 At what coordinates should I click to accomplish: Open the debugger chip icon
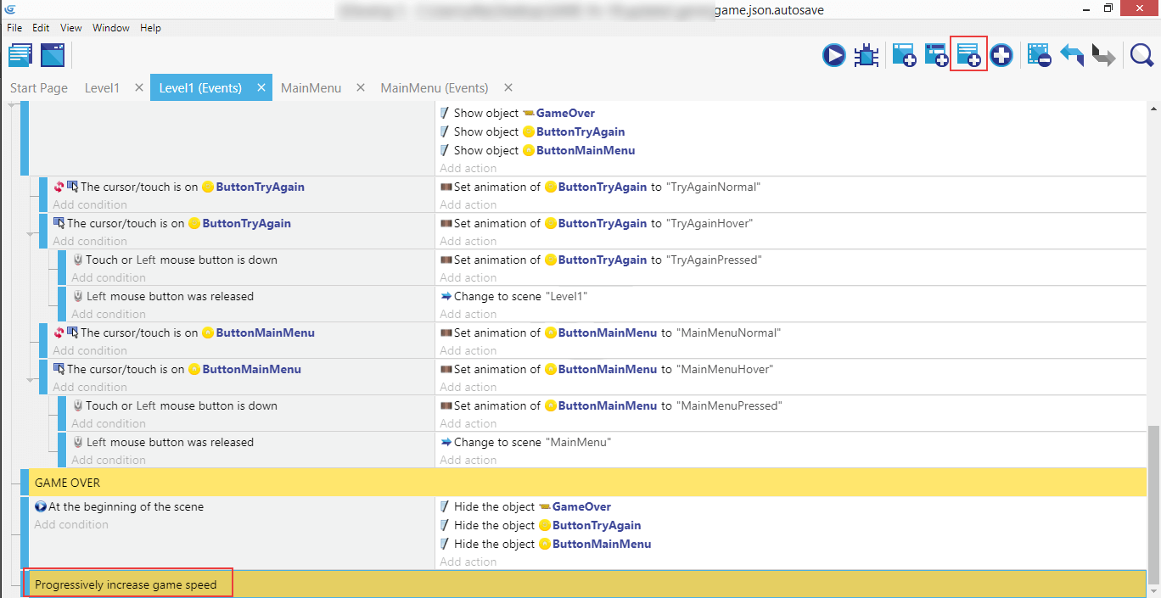pyautogui.click(x=867, y=56)
